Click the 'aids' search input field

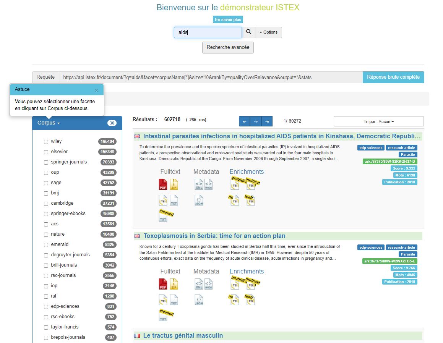tap(208, 32)
